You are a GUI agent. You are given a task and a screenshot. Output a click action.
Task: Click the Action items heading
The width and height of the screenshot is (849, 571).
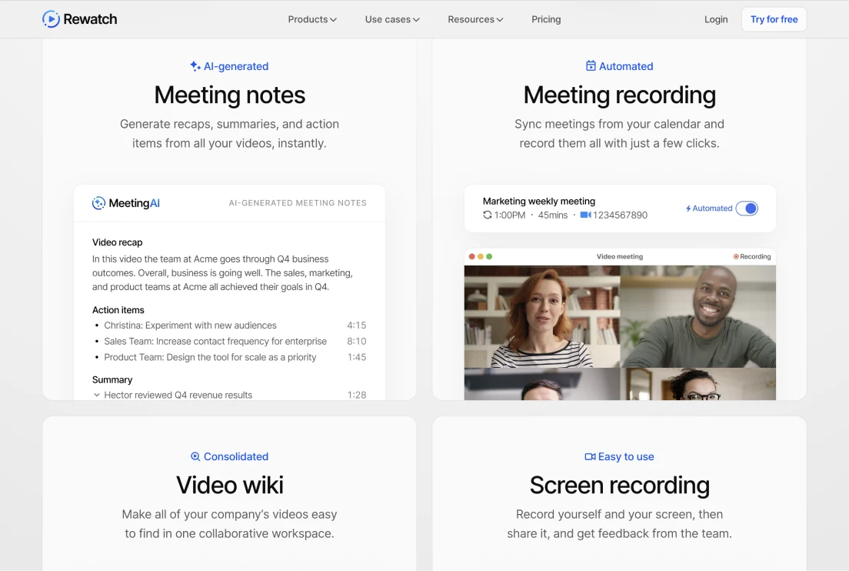coord(118,310)
